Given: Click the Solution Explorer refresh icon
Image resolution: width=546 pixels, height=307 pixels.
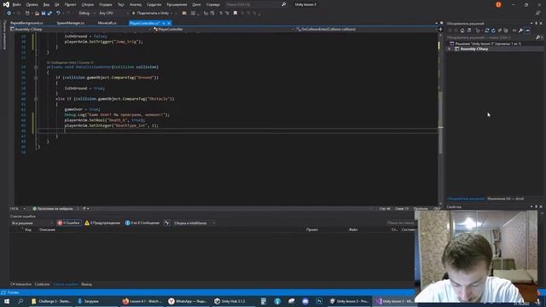Looking at the screenshot, I should click(493, 31).
